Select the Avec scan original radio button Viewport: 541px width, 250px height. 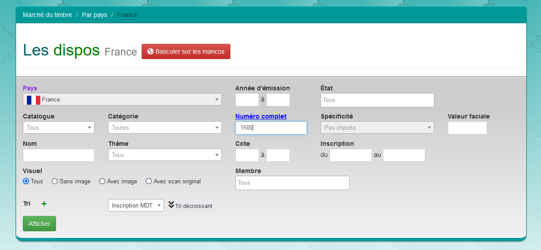[149, 181]
